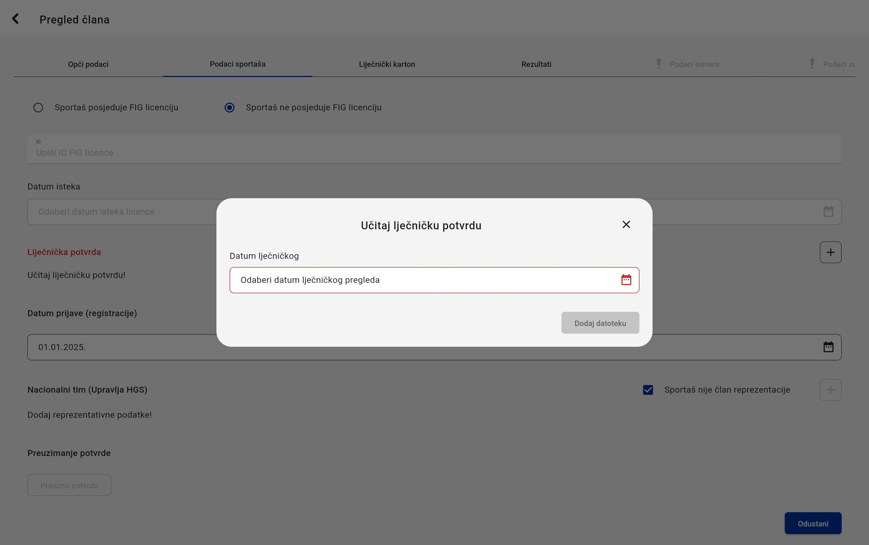Click exclamation icon on the last partially visible tab
Screen dimensions: 869x545
click(812, 64)
